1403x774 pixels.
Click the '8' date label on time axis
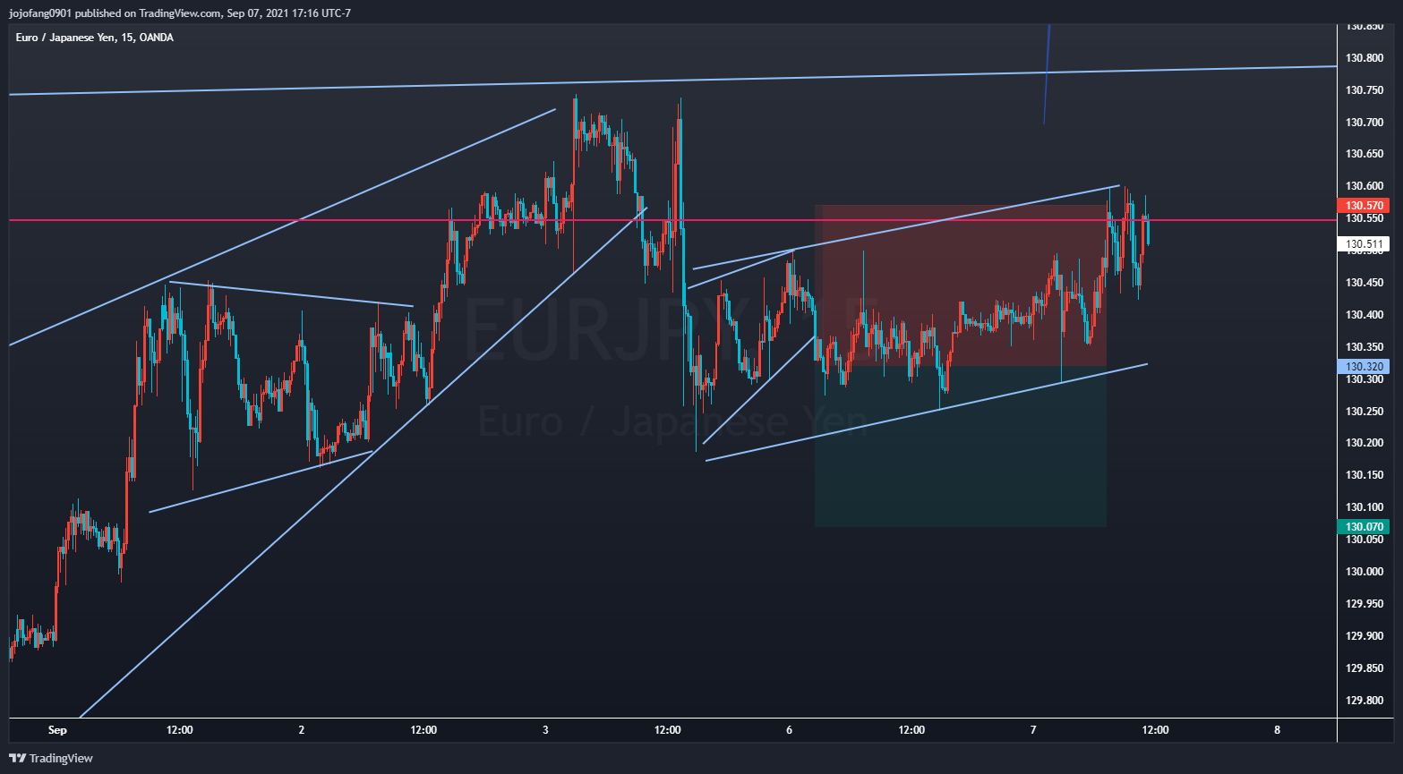coord(1277,730)
